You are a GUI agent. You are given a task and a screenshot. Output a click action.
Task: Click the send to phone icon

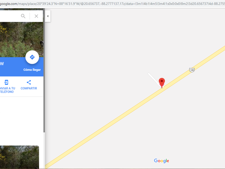(x=6, y=82)
